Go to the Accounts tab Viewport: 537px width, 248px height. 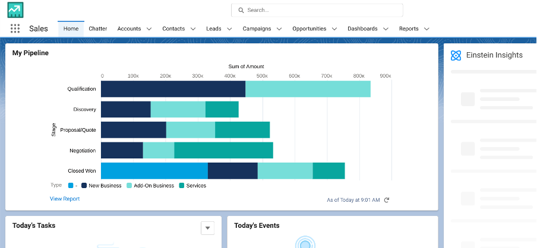[x=129, y=28]
